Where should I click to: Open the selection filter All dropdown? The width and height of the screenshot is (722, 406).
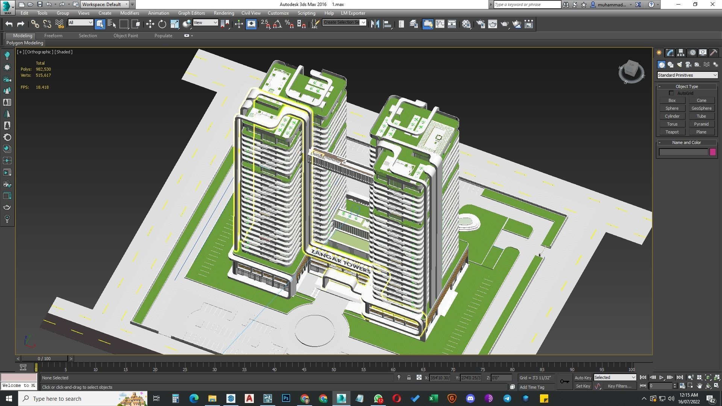(x=80, y=23)
